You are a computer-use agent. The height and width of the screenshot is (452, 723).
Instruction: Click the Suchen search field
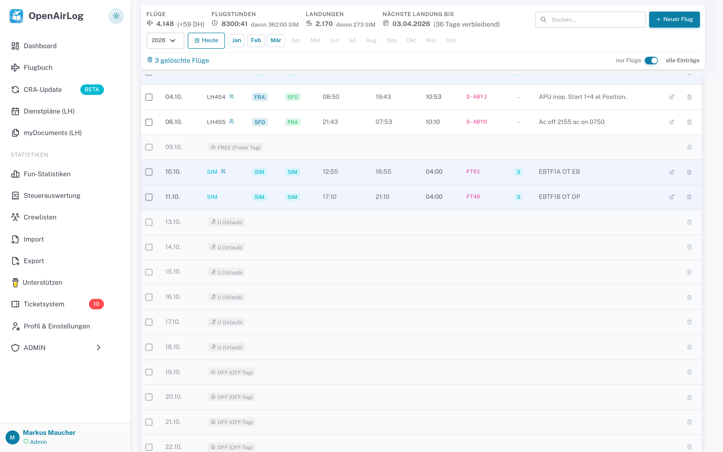[x=590, y=20]
